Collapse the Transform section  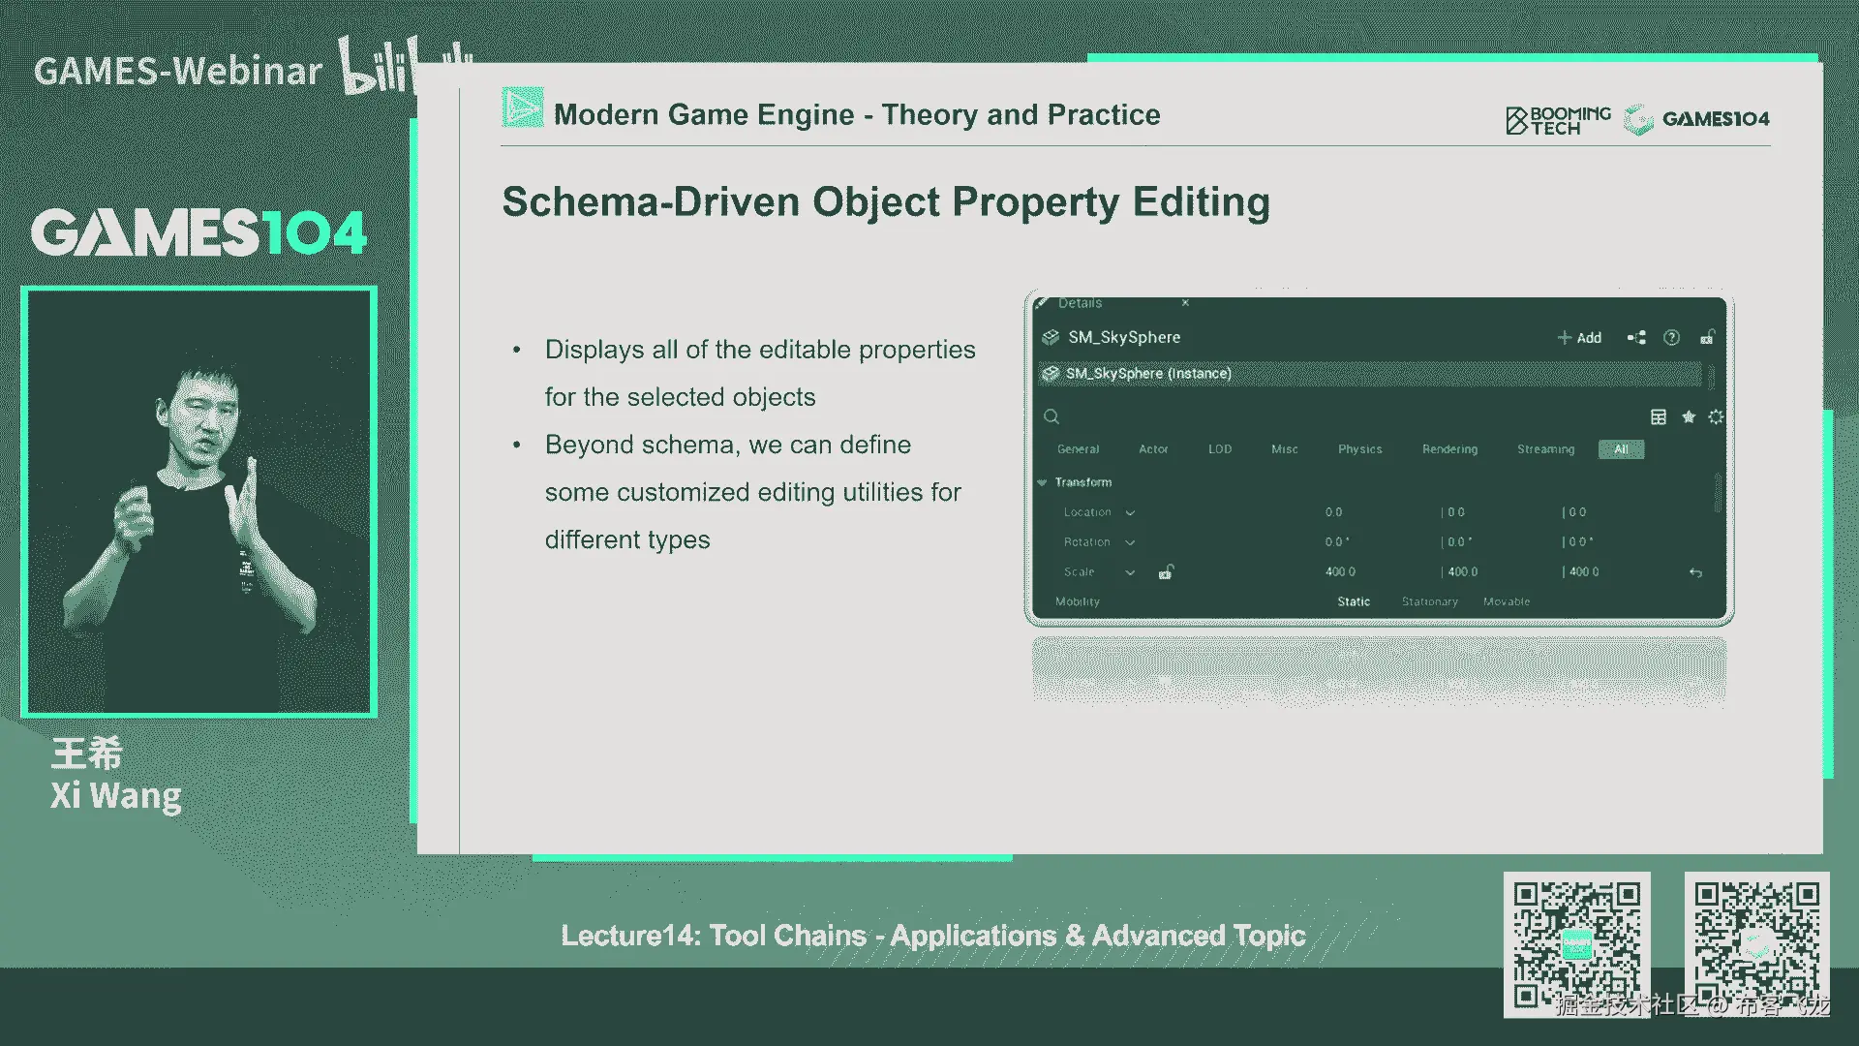point(1043,482)
